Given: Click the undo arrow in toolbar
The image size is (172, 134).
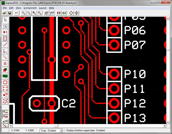Looking at the screenshot, I should (17, 13).
